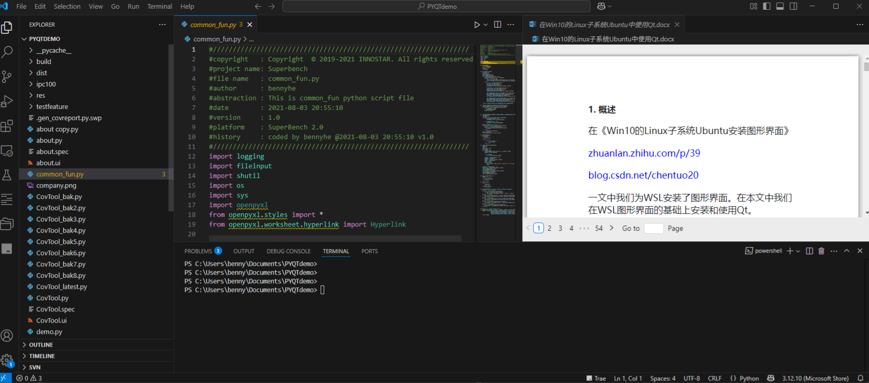Click errors and warnings status indicator

tap(29, 378)
